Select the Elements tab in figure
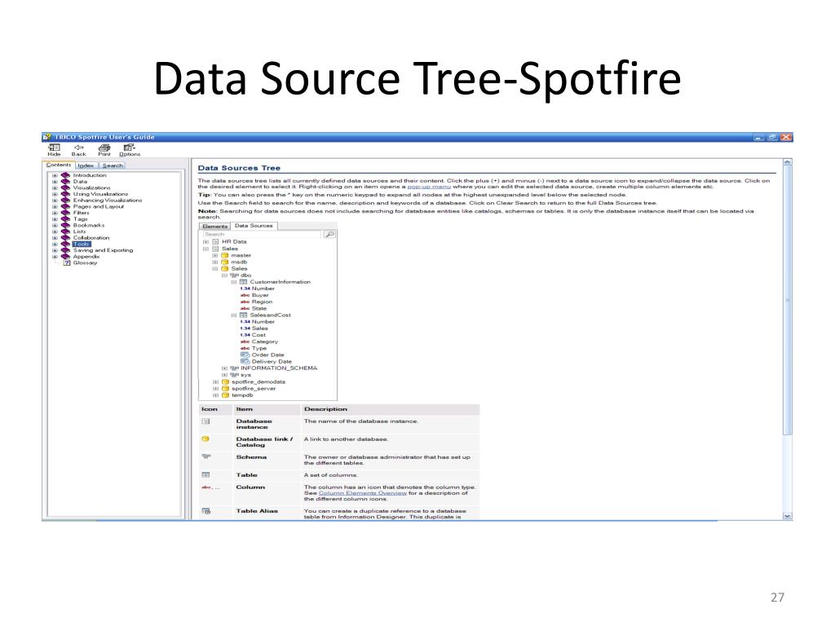The width and height of the screenshot is (835, 626). click(x=214, y=227)
